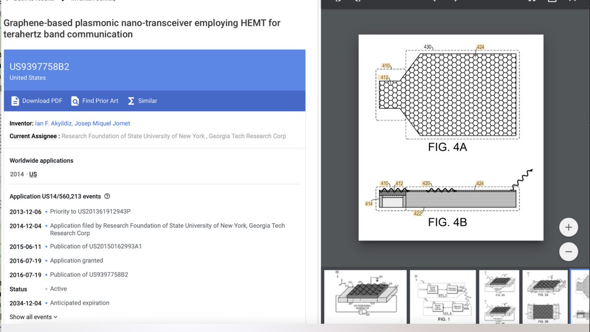Viewport: 590px width, 332px height.
Task: Click the US link under Worldwide applications
Action: click(33, 174)
